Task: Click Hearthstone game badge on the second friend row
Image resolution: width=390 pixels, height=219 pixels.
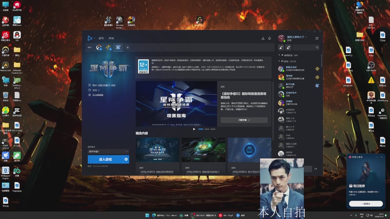Action: 317,77
